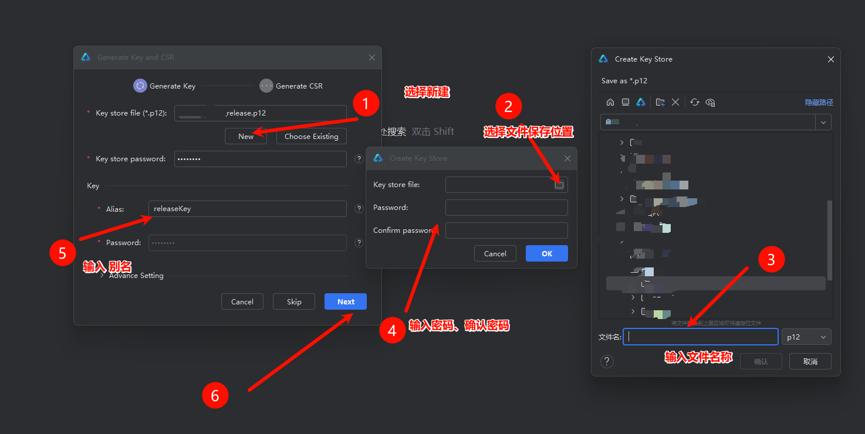Image resolution: width=865 pixels, height=434 pixels.
Task: Refresh the file tree listing
Action: pos(695,102)
